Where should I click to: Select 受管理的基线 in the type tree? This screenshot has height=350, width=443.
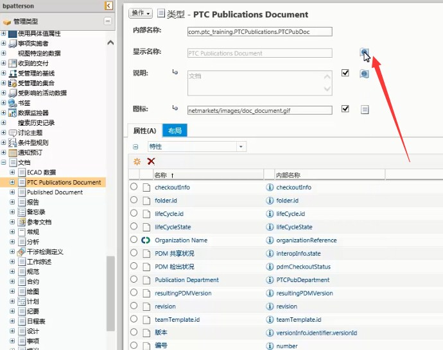point(36,73)
